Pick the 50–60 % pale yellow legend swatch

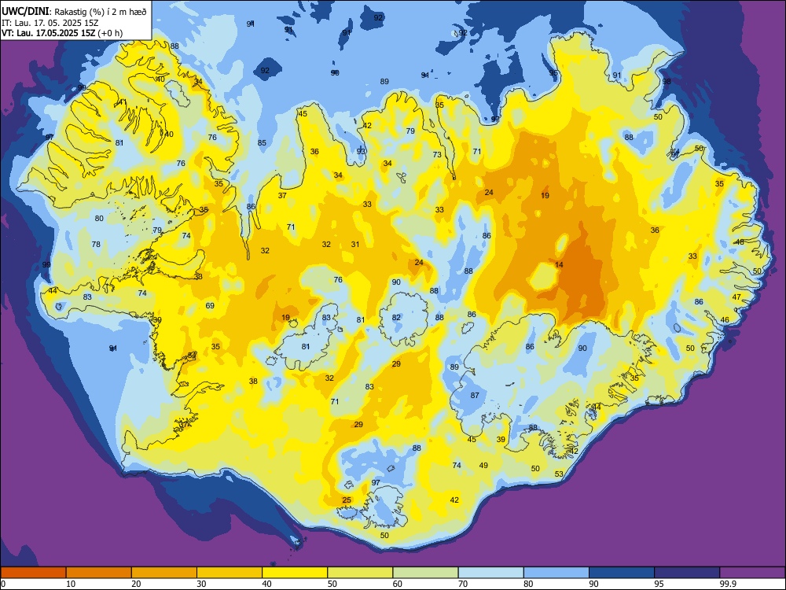360,573
